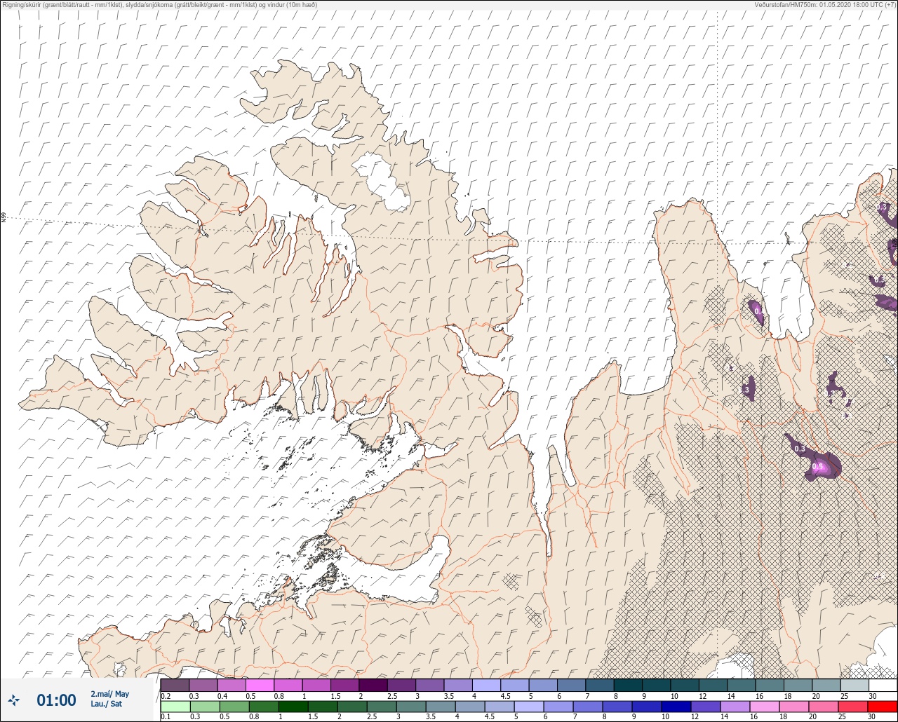Pick upper legend row swatch labeled 3.5
This screenshot has height=722, width=898.
point(458,685)
